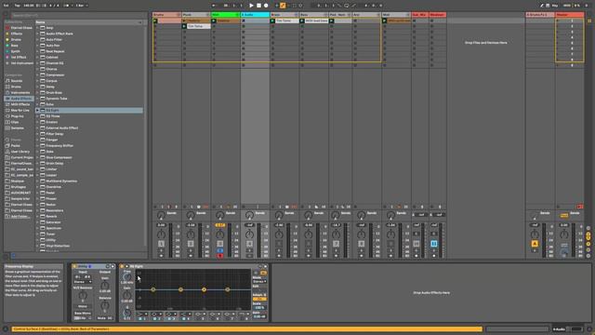Select the 4 Audio track header
The height and width of the screenshot is (335, 595).
[x=255, y=15]
